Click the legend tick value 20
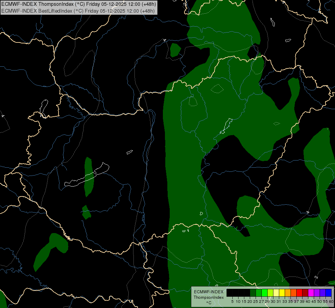This screenshot has height=308, width=335. click(x=250, y=301)
